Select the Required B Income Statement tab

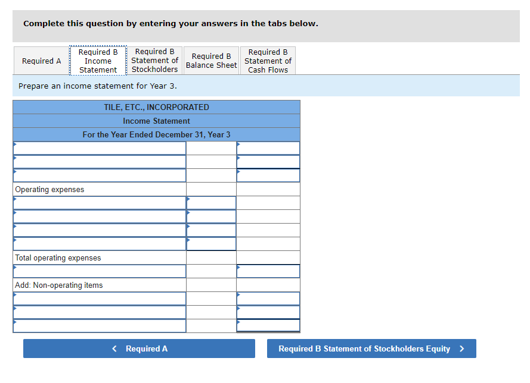[98, 61]
